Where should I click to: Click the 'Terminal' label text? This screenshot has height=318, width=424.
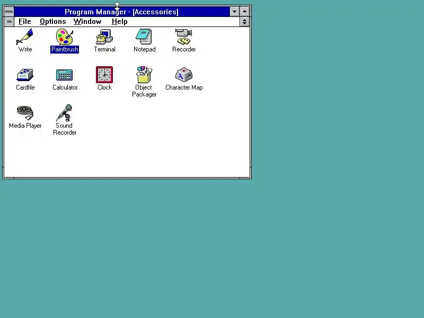104,49
